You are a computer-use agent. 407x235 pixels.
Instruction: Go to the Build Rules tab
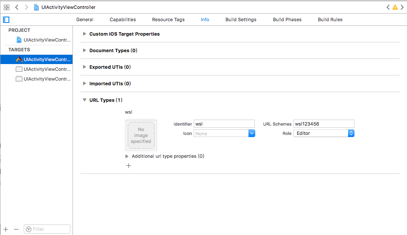tap(330, 20)
